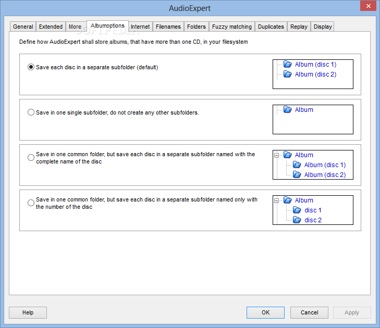Click the 'Album (disc 2)' subfolder icon in the third preview

click(x=297, y=174)
